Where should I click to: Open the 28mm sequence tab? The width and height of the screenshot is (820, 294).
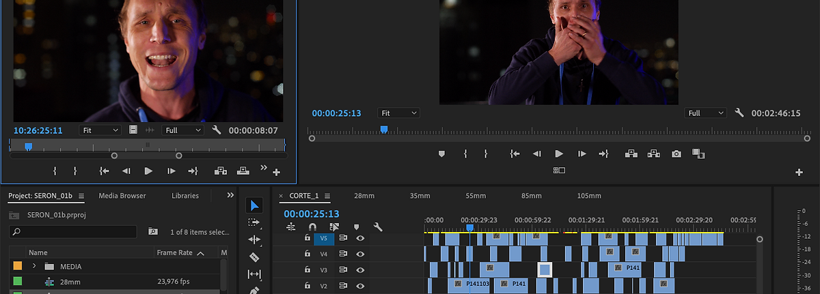[364, 196]
